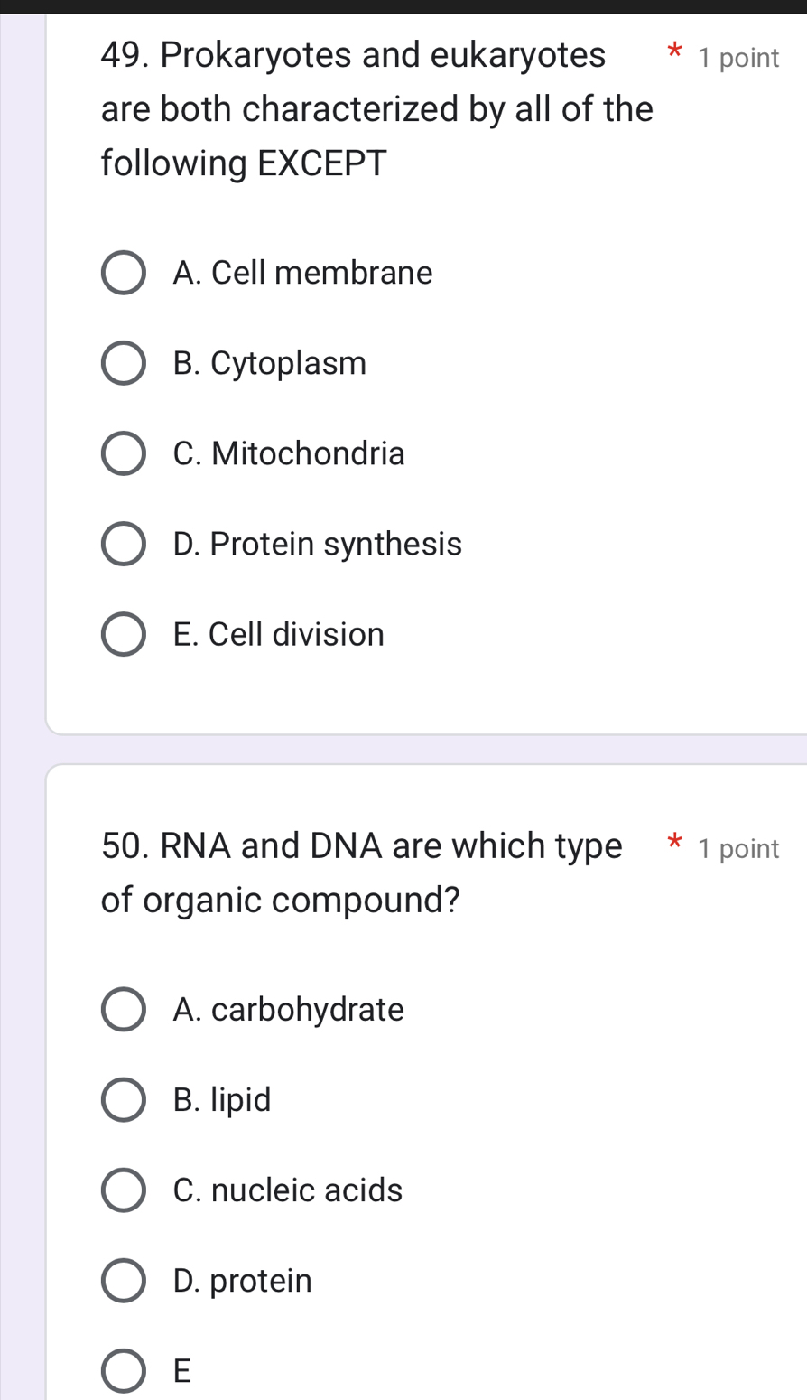Select the lipid radio button
This screenshot has width=807, height=1400.
tap(123, 1099)
